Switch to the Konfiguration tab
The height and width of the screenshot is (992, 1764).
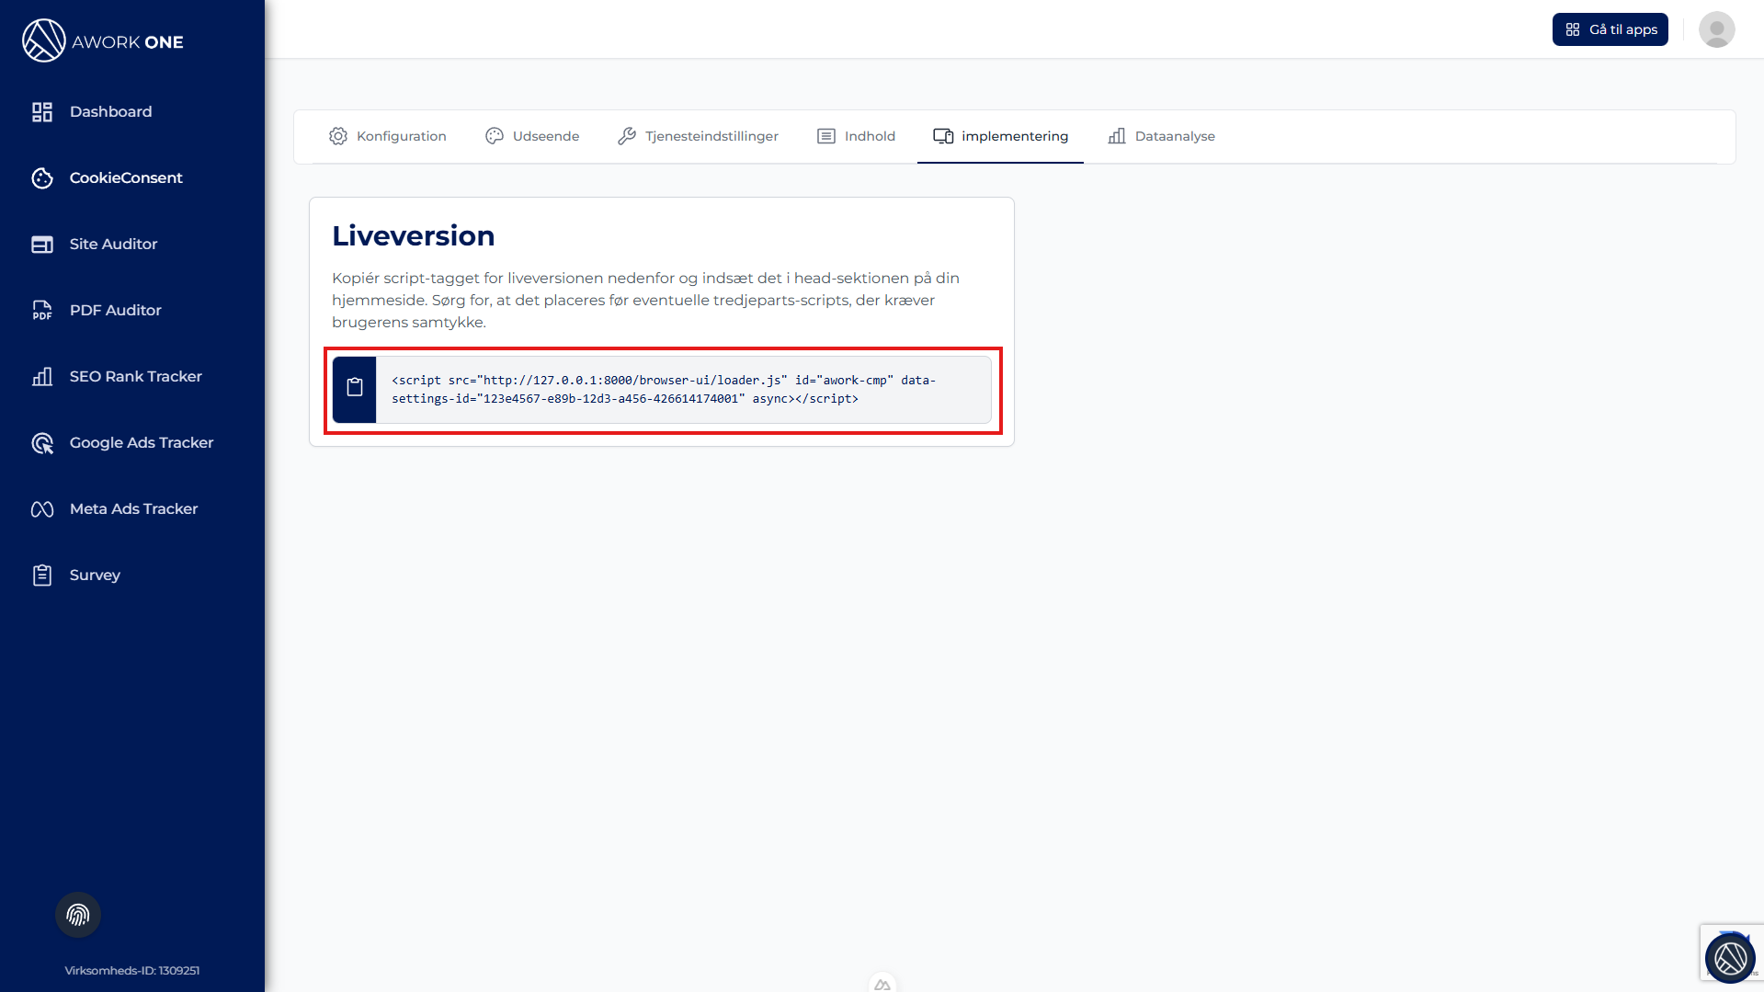point(388,136)
